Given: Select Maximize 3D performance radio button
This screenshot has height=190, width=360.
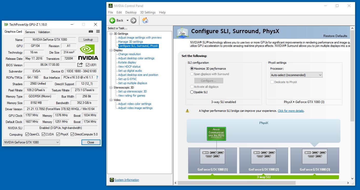Looking at the screenshot, I should click(x=192, y=69).
